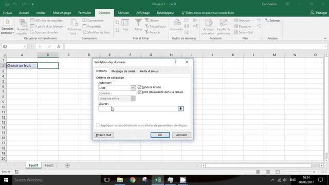This screenshot has height=185, width=329.
Task: Switch to the Révision ribbon tab
Action: 123,13
